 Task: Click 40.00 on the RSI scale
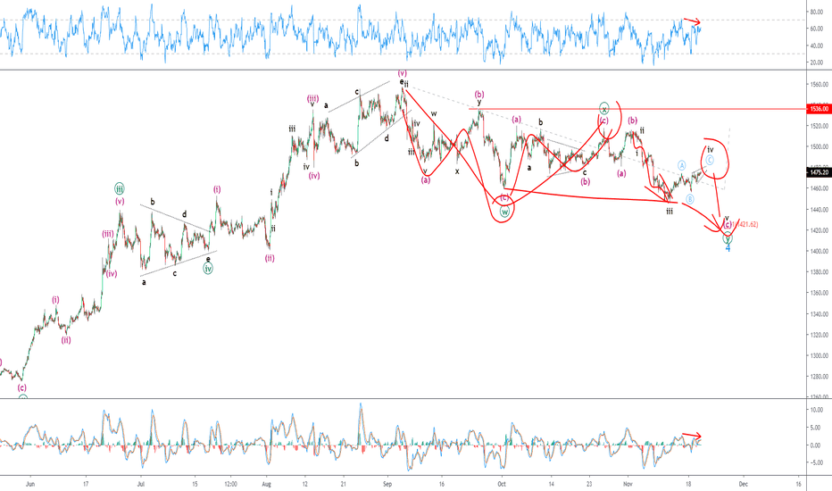[x=817, y=46]
